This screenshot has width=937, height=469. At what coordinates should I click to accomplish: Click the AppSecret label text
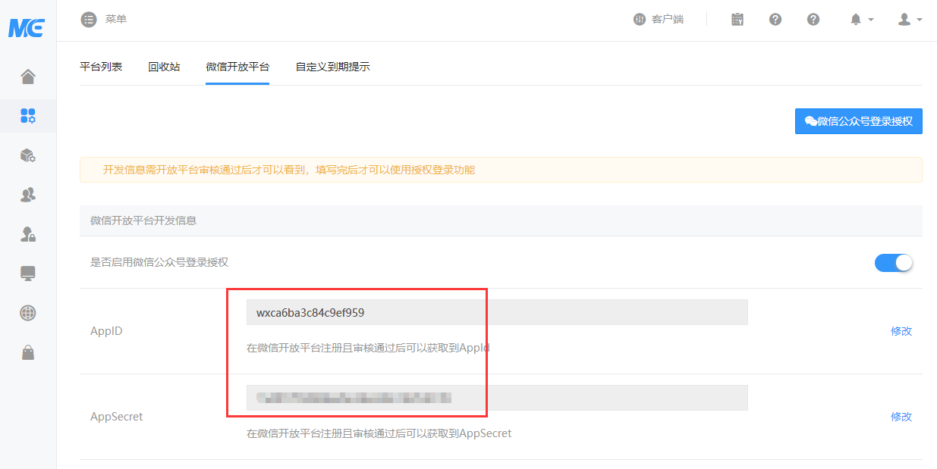pos(117,417)
